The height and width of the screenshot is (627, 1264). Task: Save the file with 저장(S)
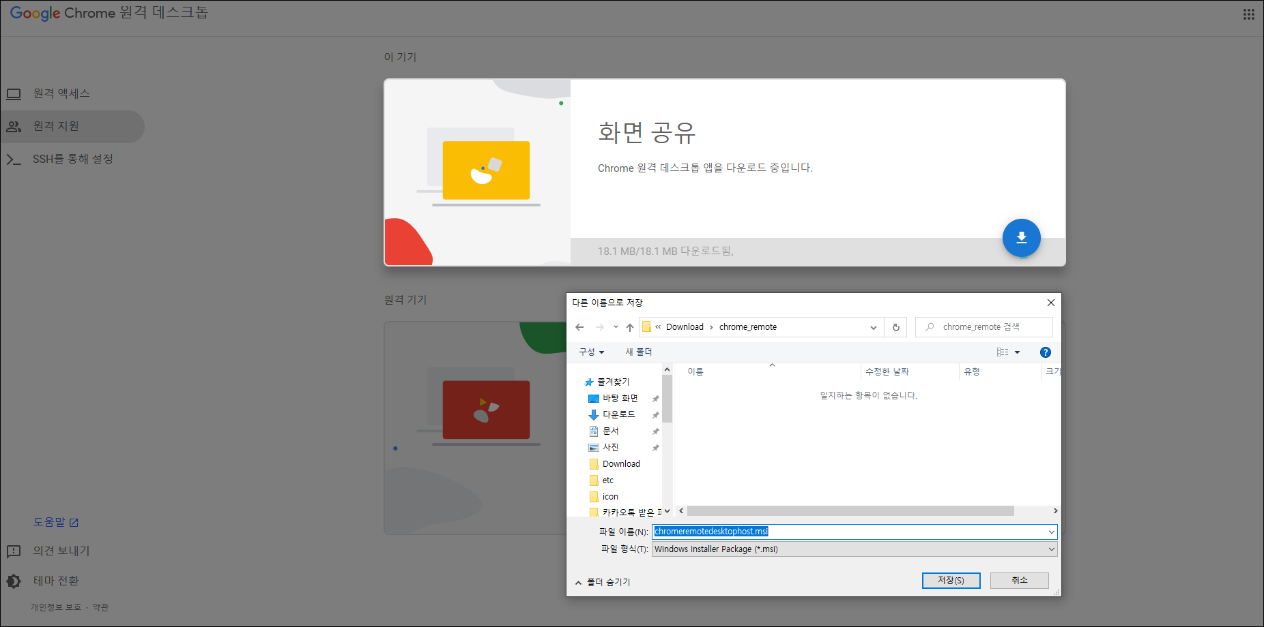tap(951, 580)
